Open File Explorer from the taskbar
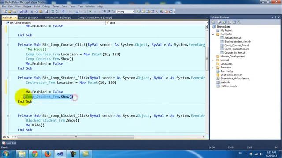This screenshot has width=282, height=158. (x=22, y=154)
